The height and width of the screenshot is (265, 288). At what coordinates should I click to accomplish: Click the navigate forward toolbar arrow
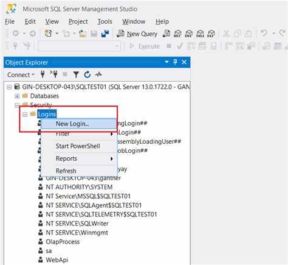pyautogui.click(x=33, y=34)
